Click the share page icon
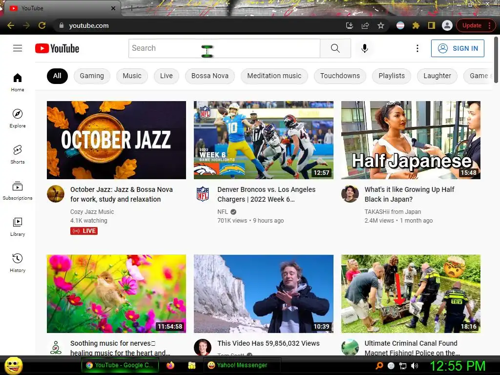This screenshot has width=500, height=375. tap(365, 25)
